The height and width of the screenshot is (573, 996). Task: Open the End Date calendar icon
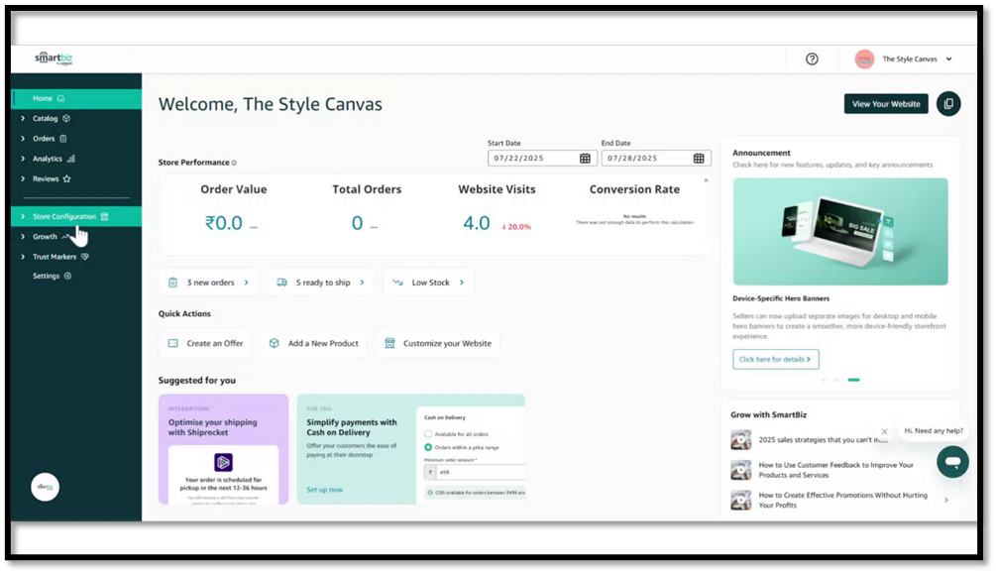pyautogui.click(x=699, y=159)
